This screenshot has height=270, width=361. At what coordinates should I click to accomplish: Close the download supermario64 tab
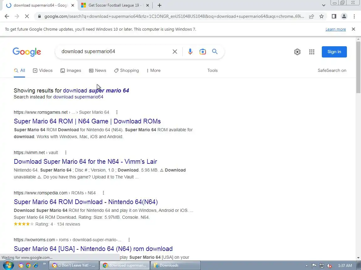73,5
